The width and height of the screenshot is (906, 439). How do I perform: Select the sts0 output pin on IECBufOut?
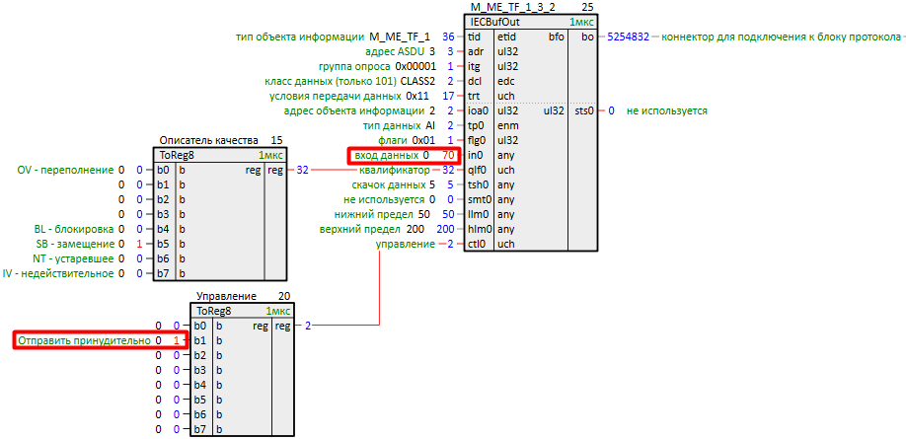583,110
